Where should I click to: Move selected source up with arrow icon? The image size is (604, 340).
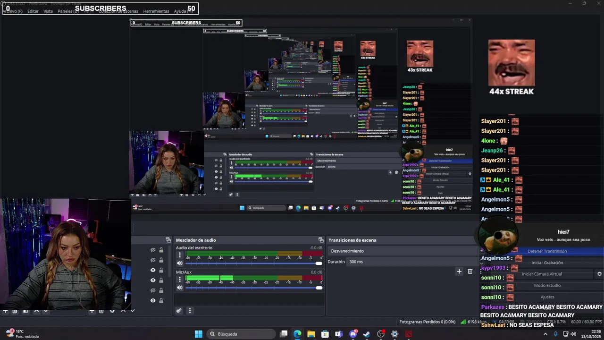(123, 311)
